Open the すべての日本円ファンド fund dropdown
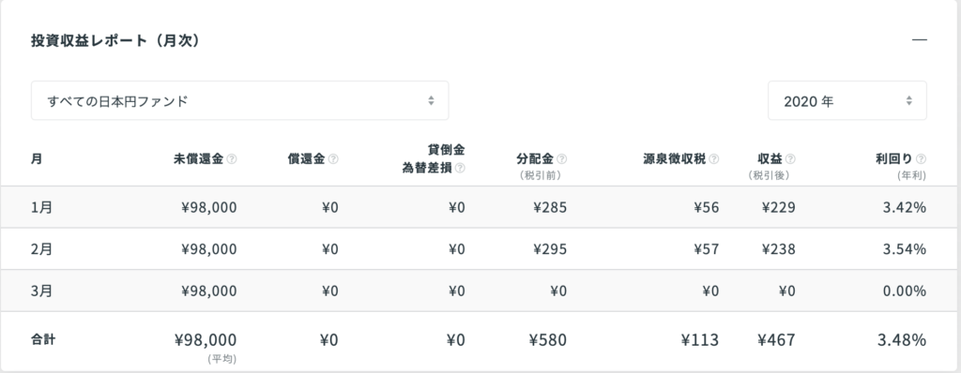Viewport: 961px width, 373px height. (x=239, y=100)
